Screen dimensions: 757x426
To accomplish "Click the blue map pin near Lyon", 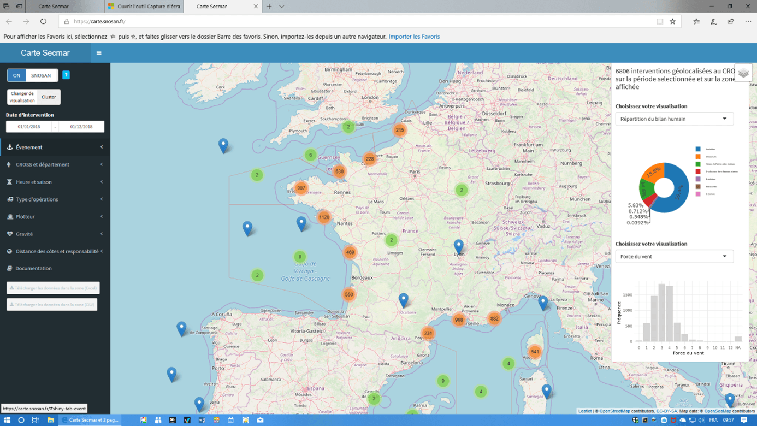I will (x=459, y=246).
